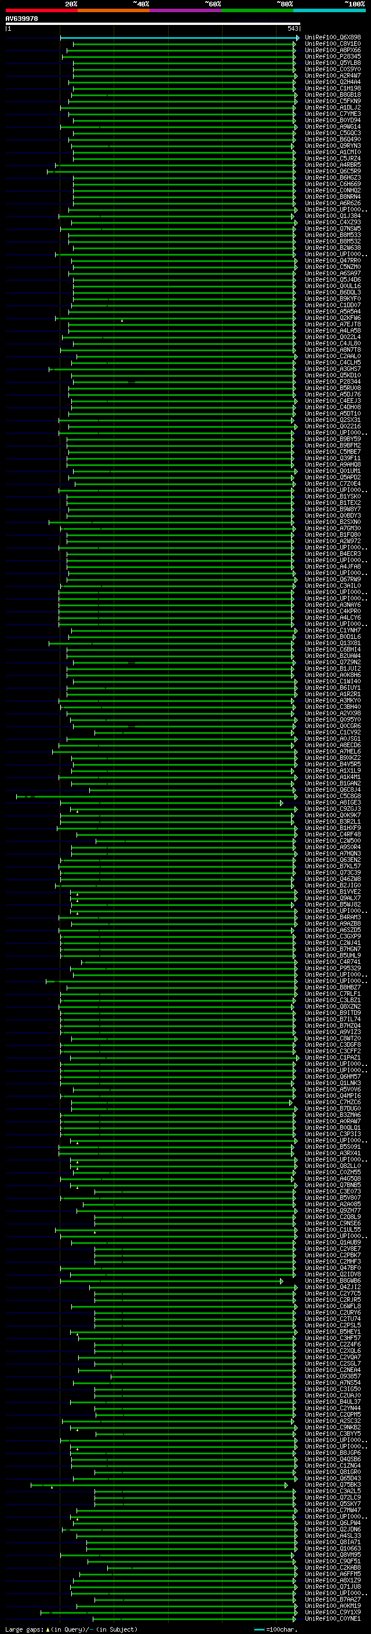Open hit UniRef100_A8PX66
This screenshot has width=371, height=1634.
333,50
